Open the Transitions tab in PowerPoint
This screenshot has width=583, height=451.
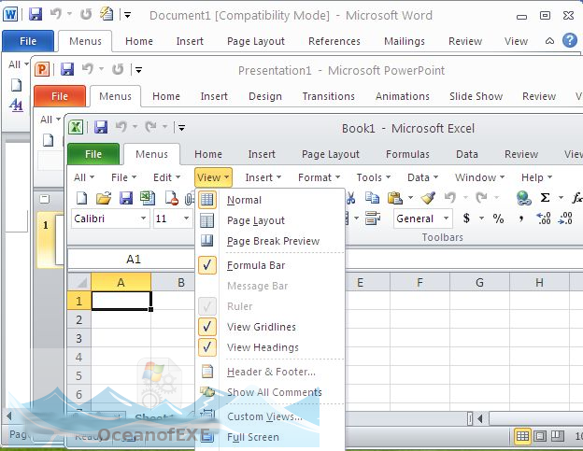tap(329, 96)
